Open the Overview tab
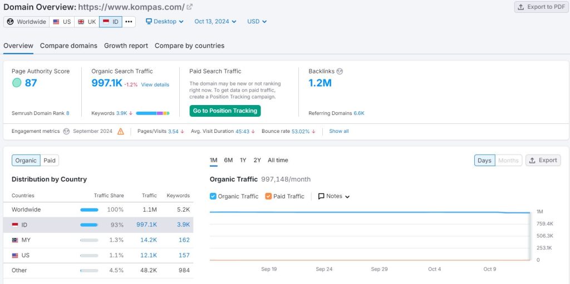Viewport: 570px width, 284px height. [x=18, y=46]
